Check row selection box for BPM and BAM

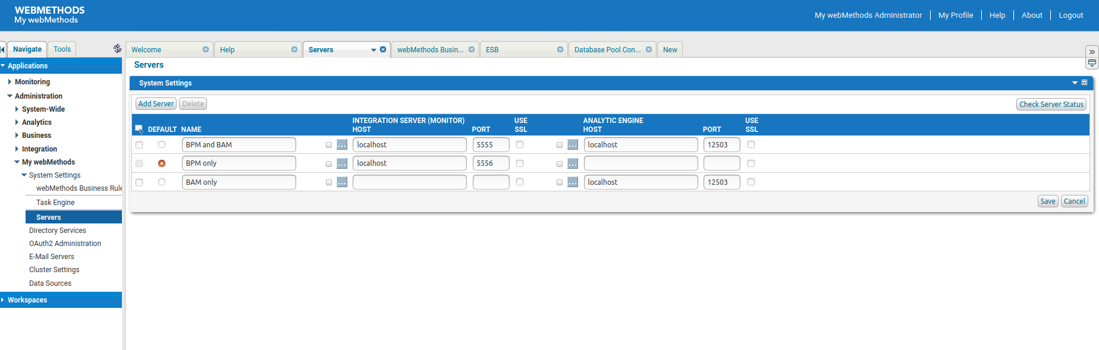click(x=139, y=145)
